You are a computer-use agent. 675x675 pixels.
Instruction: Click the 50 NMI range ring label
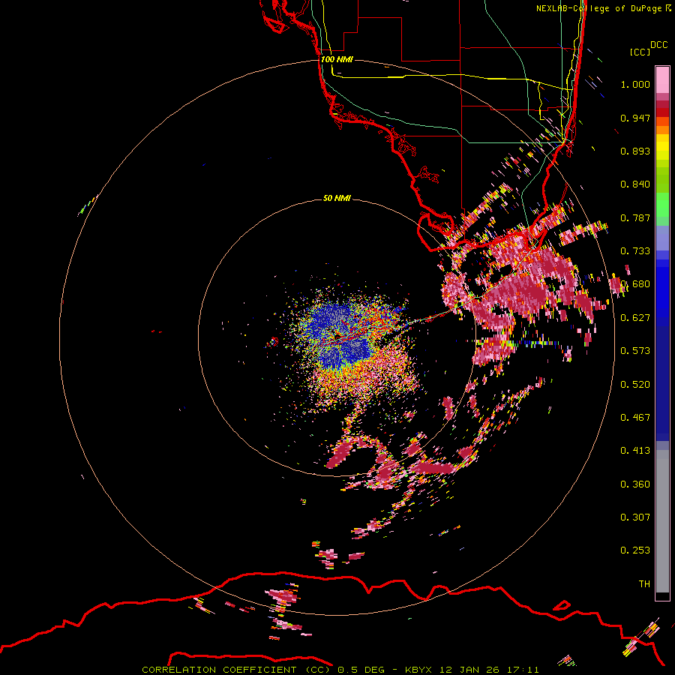(x=337, y=198)
